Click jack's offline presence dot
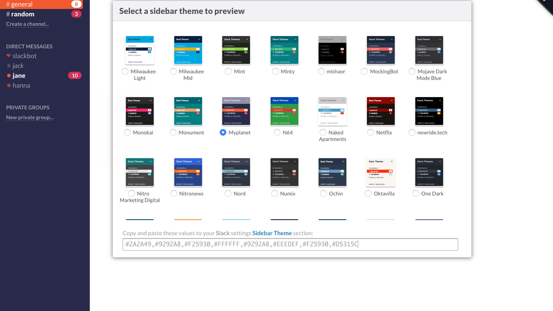This screenshot has height=311, width=553. point(9,66)
